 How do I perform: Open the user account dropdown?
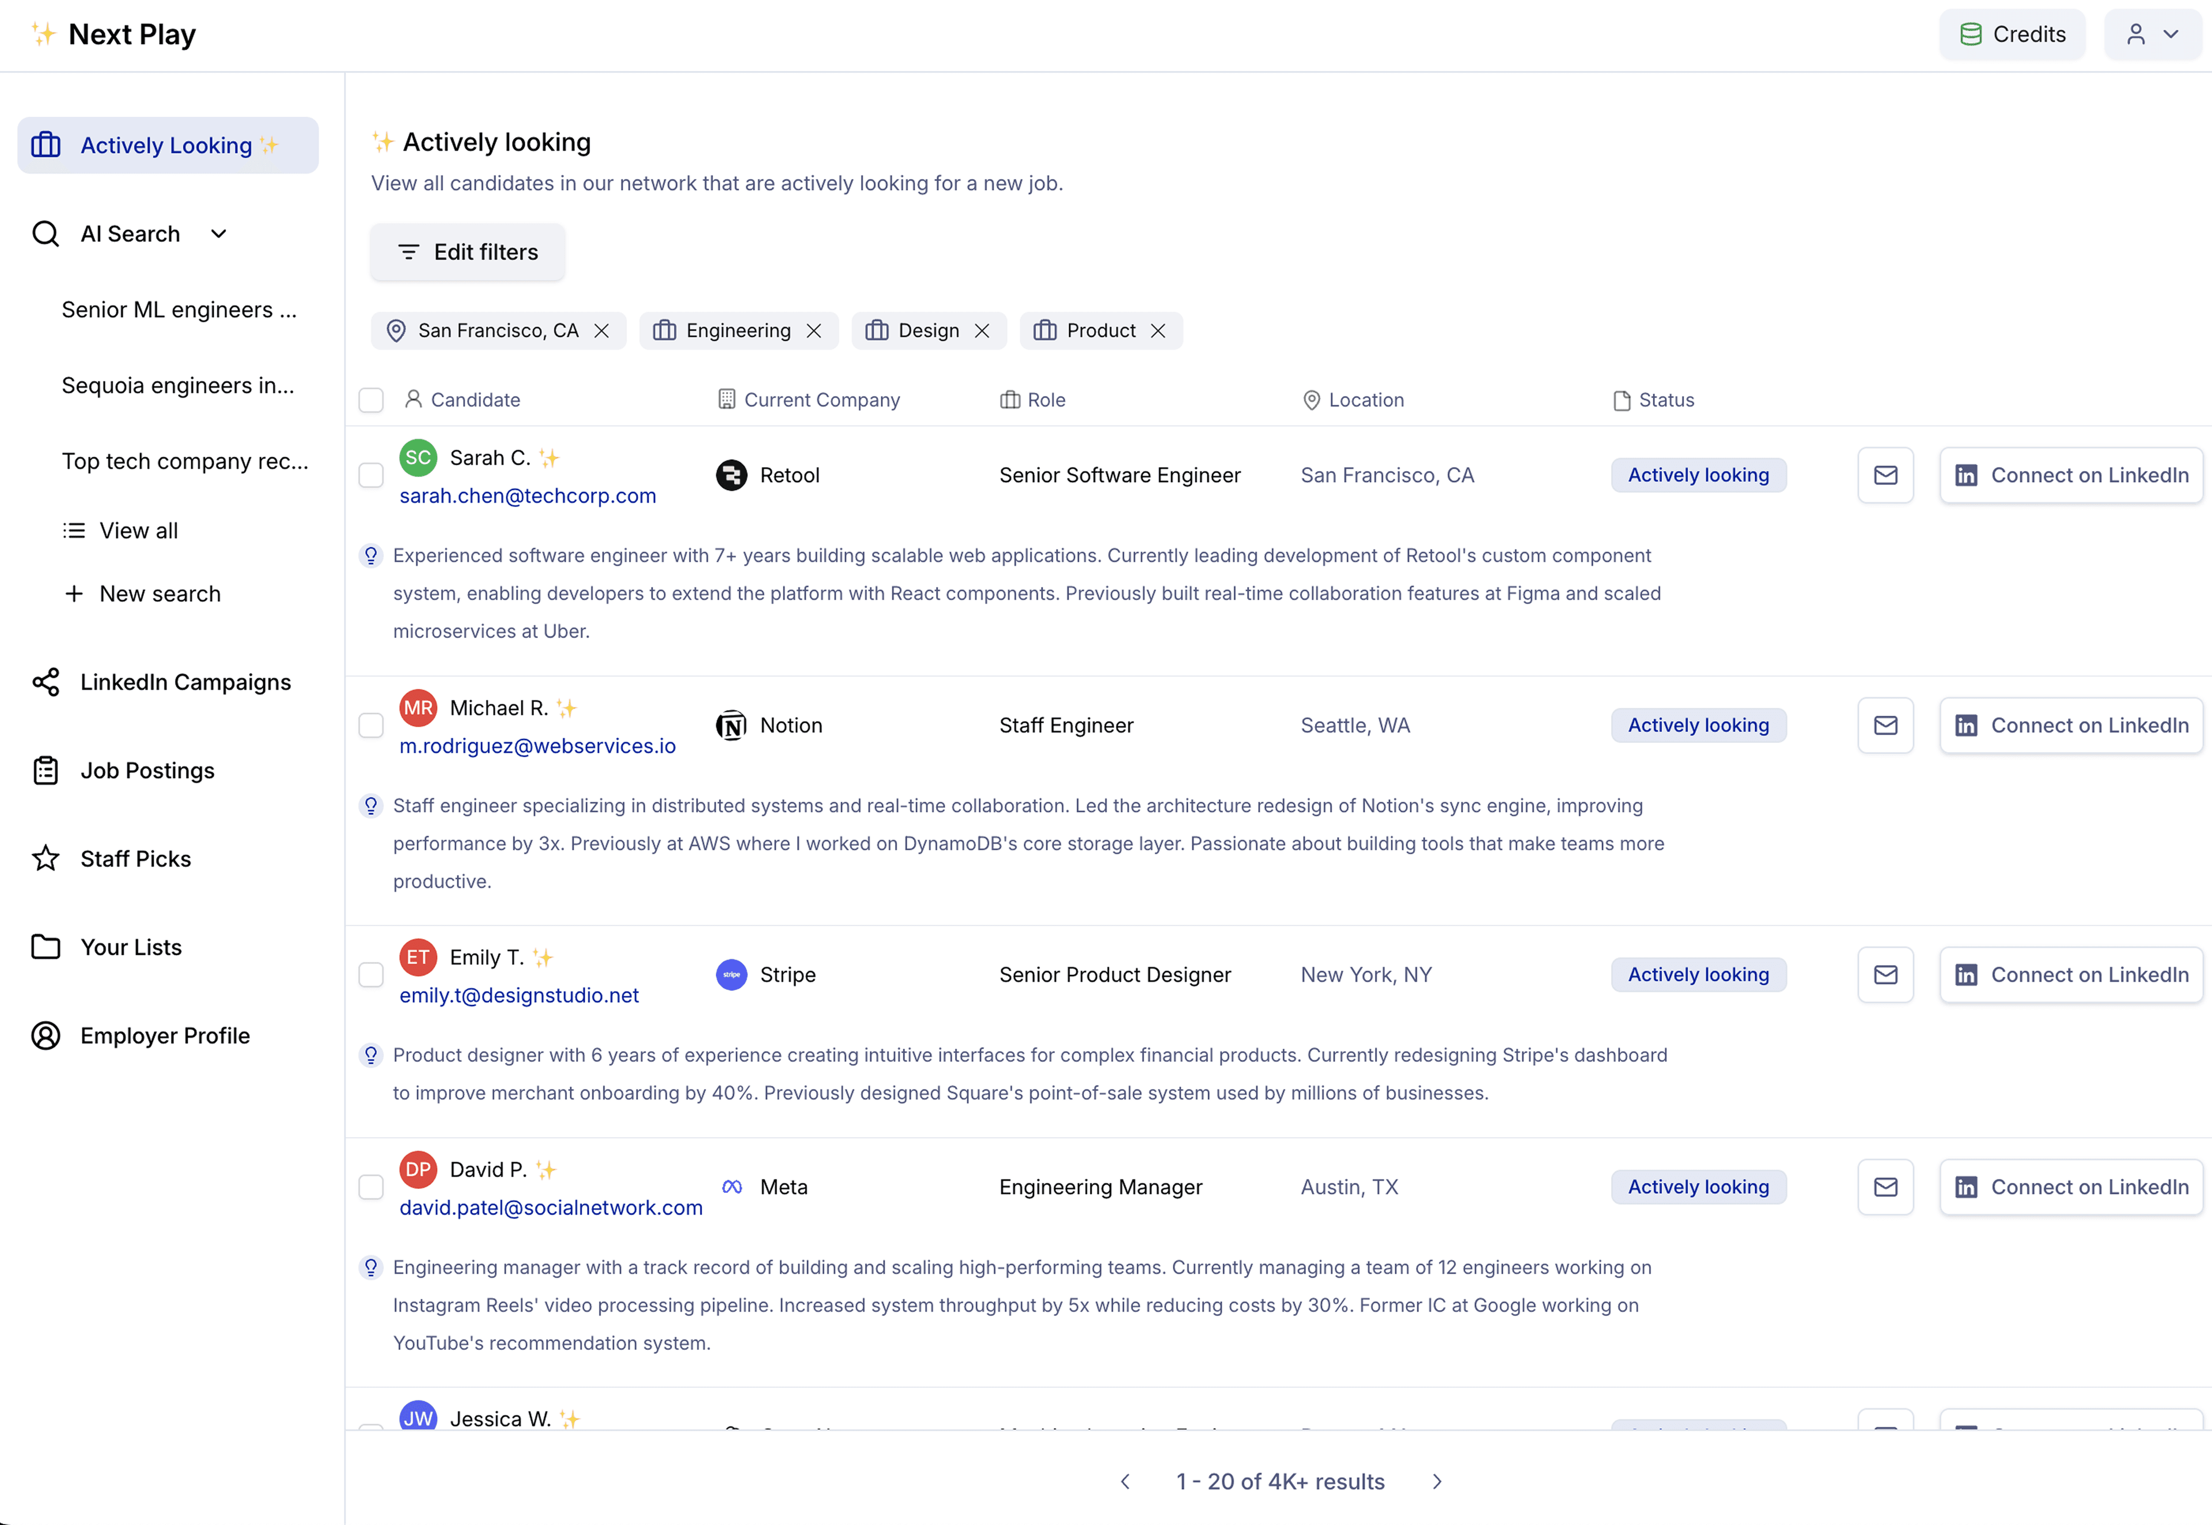point(2152,35)
